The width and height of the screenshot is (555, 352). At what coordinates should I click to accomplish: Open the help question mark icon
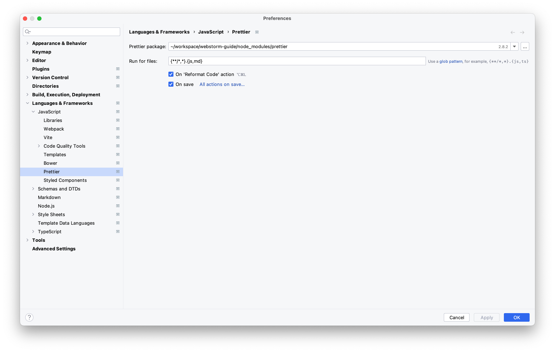29,317
